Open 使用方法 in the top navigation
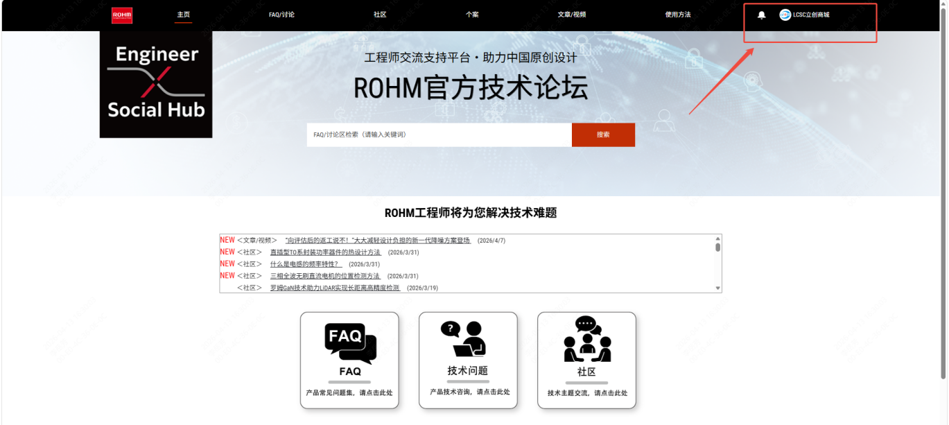Viewport: 949px width, 425px height. (678, 15)
